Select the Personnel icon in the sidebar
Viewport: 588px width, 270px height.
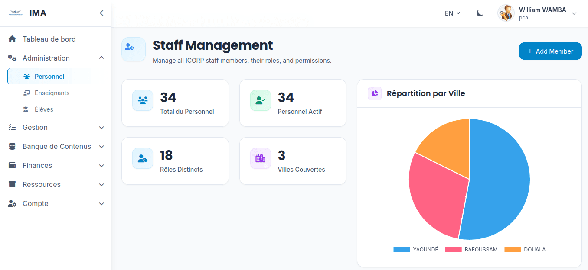coord(26,76)
